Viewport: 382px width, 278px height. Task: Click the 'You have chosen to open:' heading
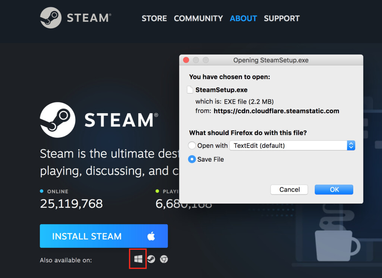tap(229, 77)
